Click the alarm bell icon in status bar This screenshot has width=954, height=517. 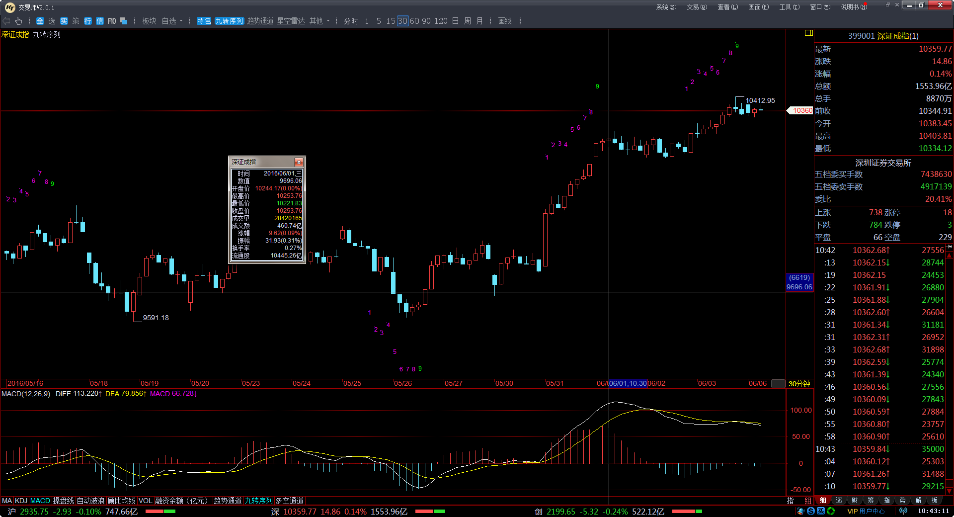click(800, 511)
